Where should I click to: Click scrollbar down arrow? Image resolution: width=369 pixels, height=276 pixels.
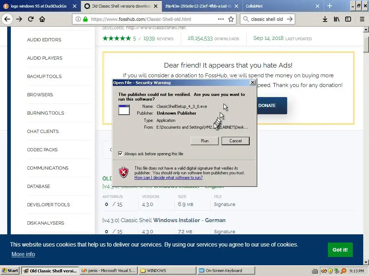(x=366, y=262)
